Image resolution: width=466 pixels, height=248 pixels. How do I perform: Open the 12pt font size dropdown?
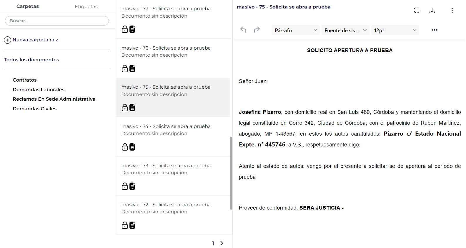(395, 30)
